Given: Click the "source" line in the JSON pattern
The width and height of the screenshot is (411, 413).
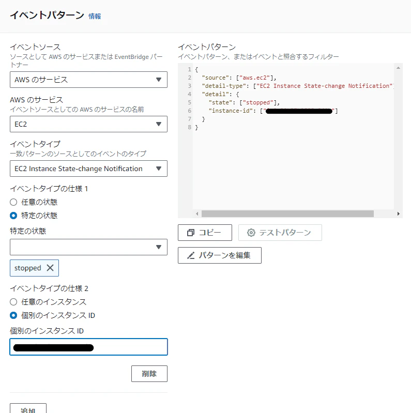Looking at the screenshot, I should click(x=239, y=78).
